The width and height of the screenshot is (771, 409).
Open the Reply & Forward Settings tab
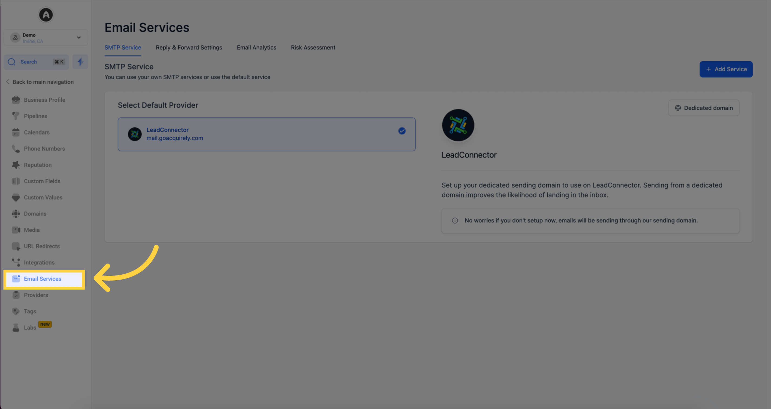tap(189, 47)
